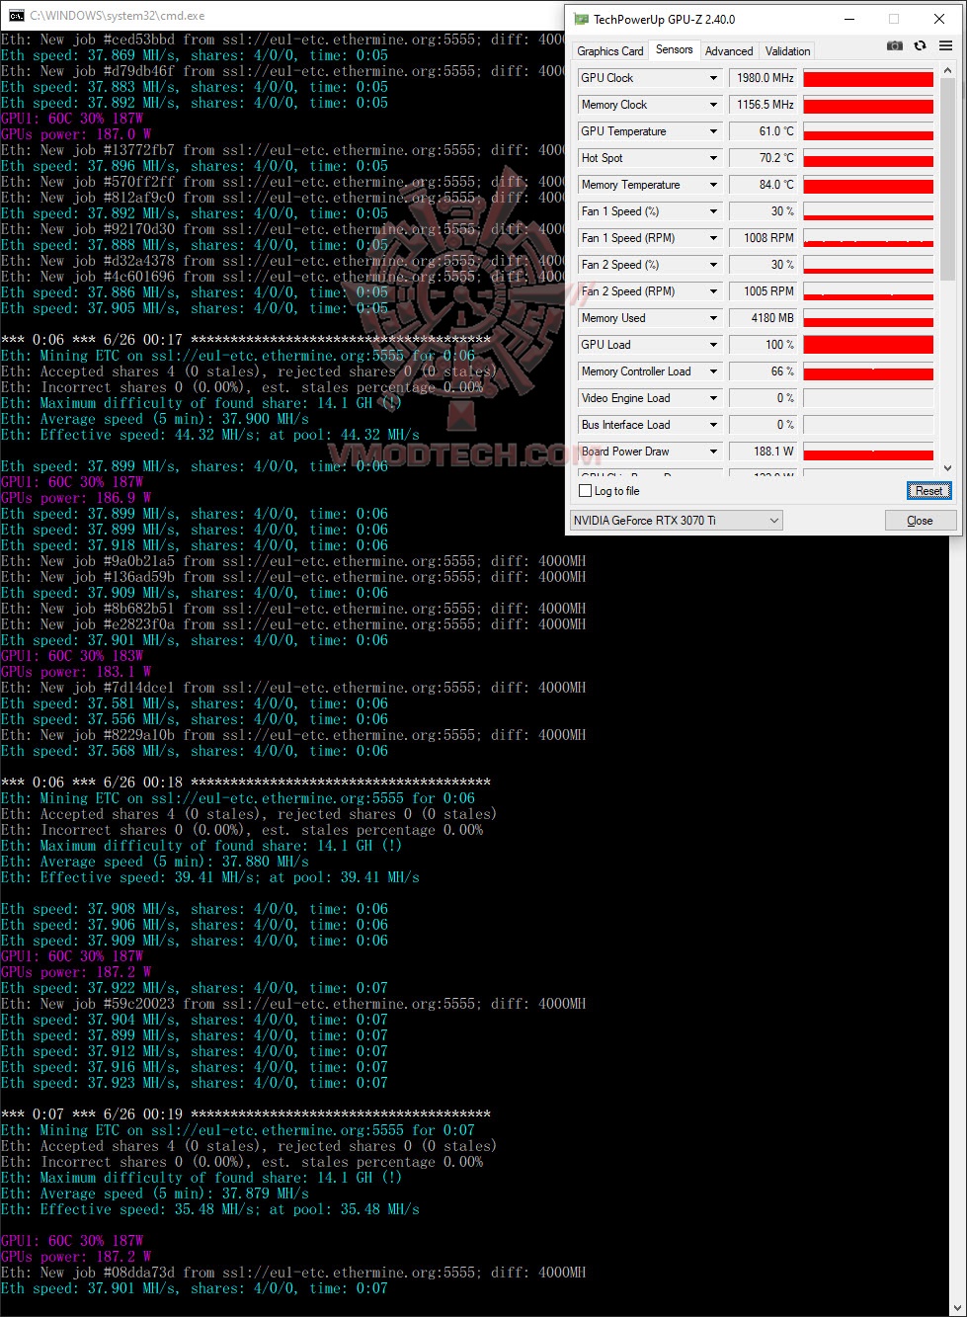This screenshot has width=967, height=1317.
Task: Click 'New job #59c20023' line in cmd
Action: coord(293,1004)
